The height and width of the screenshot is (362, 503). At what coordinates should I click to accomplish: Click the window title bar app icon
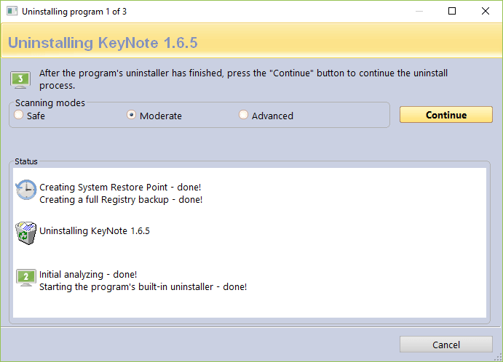click(x=10, y=12)
